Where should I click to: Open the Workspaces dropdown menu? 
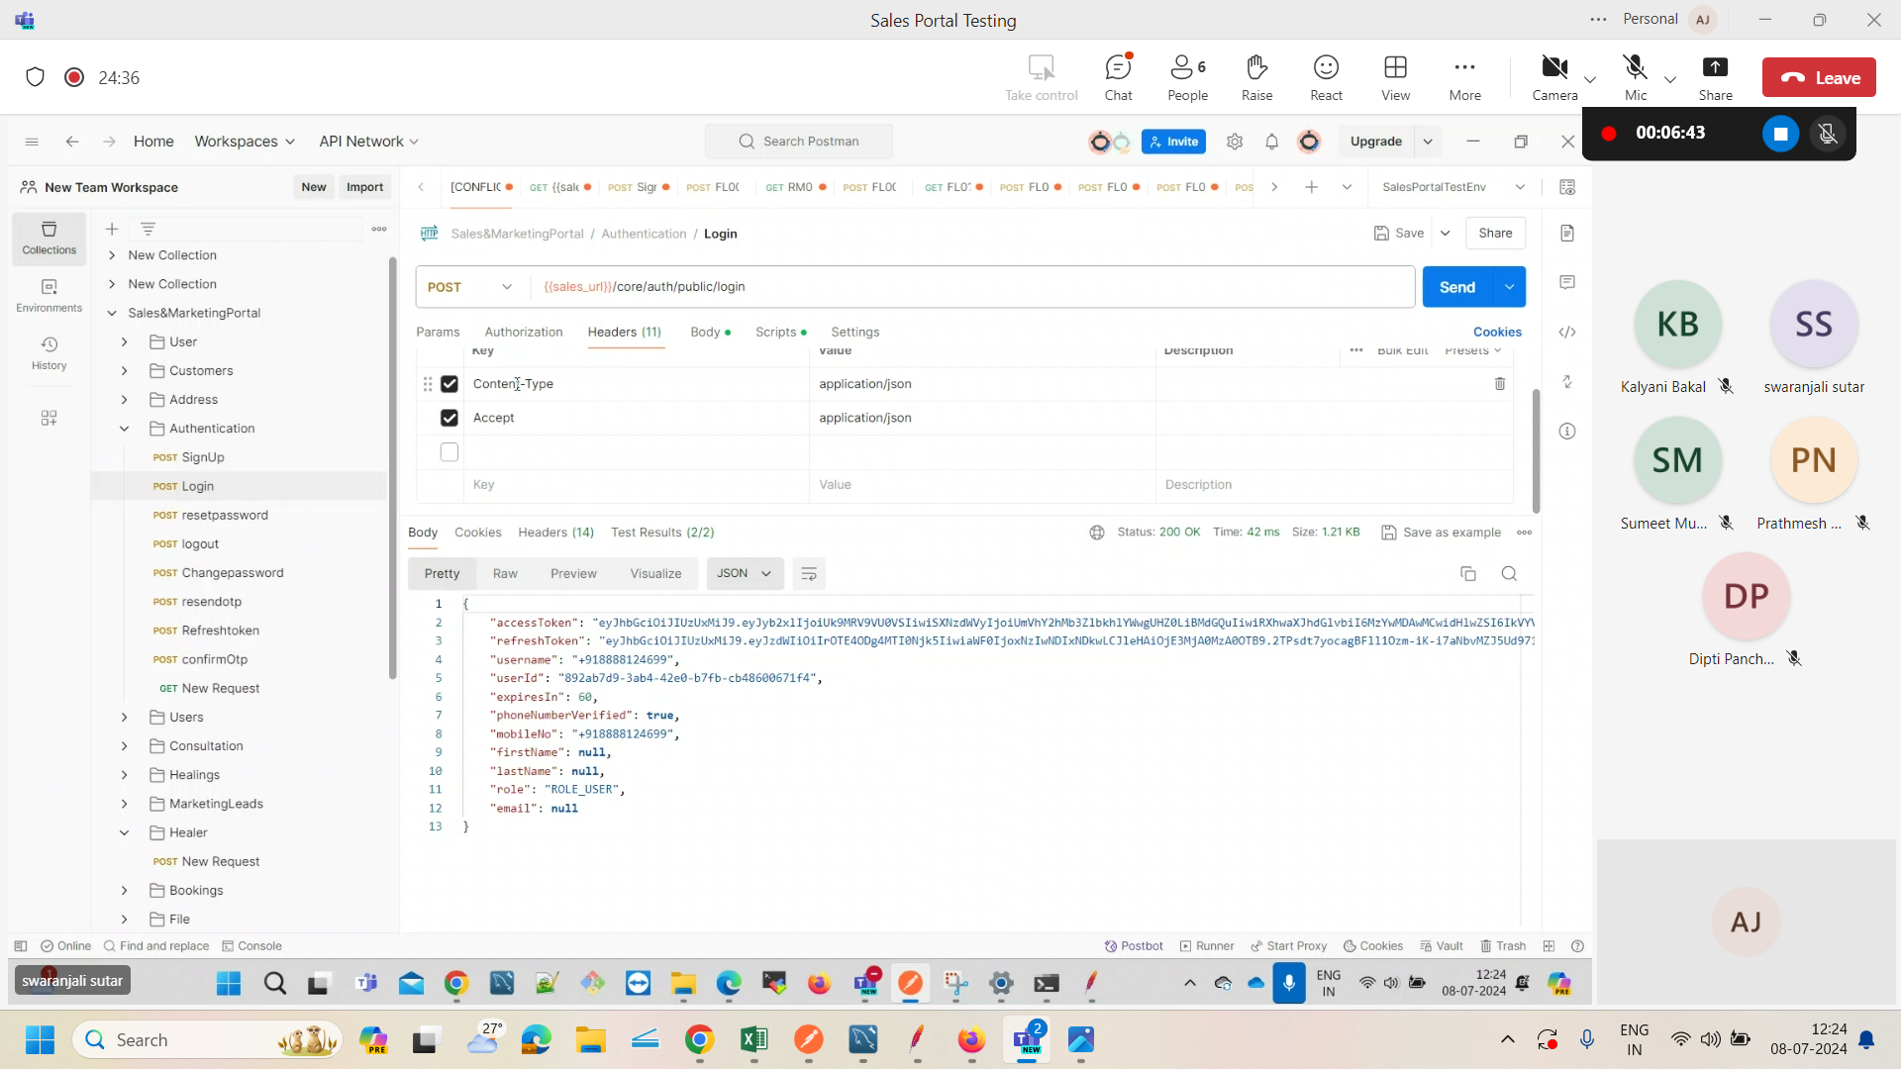coord(245,142)
